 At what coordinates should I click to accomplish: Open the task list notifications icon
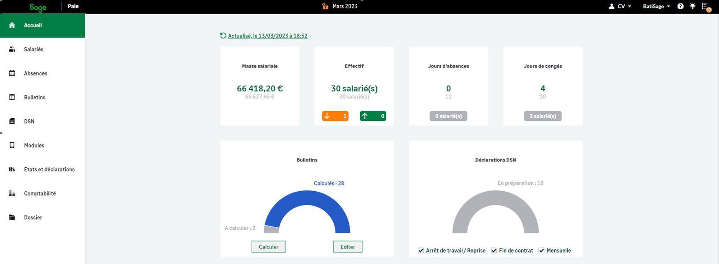(x=706, y=7)
